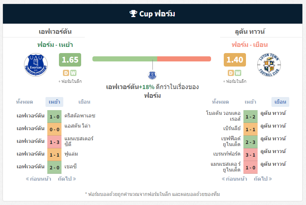Screen dimensions: 306x205
Task: Click the large Everton club crest
Action: point(36,65)
